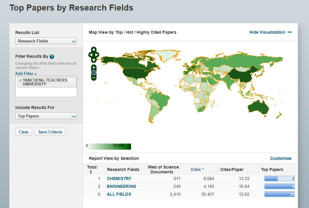Open the Customize report link
Viewport: 309px width, 208px height.
click(x=280, y=158)
